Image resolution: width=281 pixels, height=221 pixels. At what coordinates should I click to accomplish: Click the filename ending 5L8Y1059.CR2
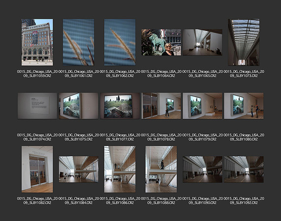click(x=37, y=74)
